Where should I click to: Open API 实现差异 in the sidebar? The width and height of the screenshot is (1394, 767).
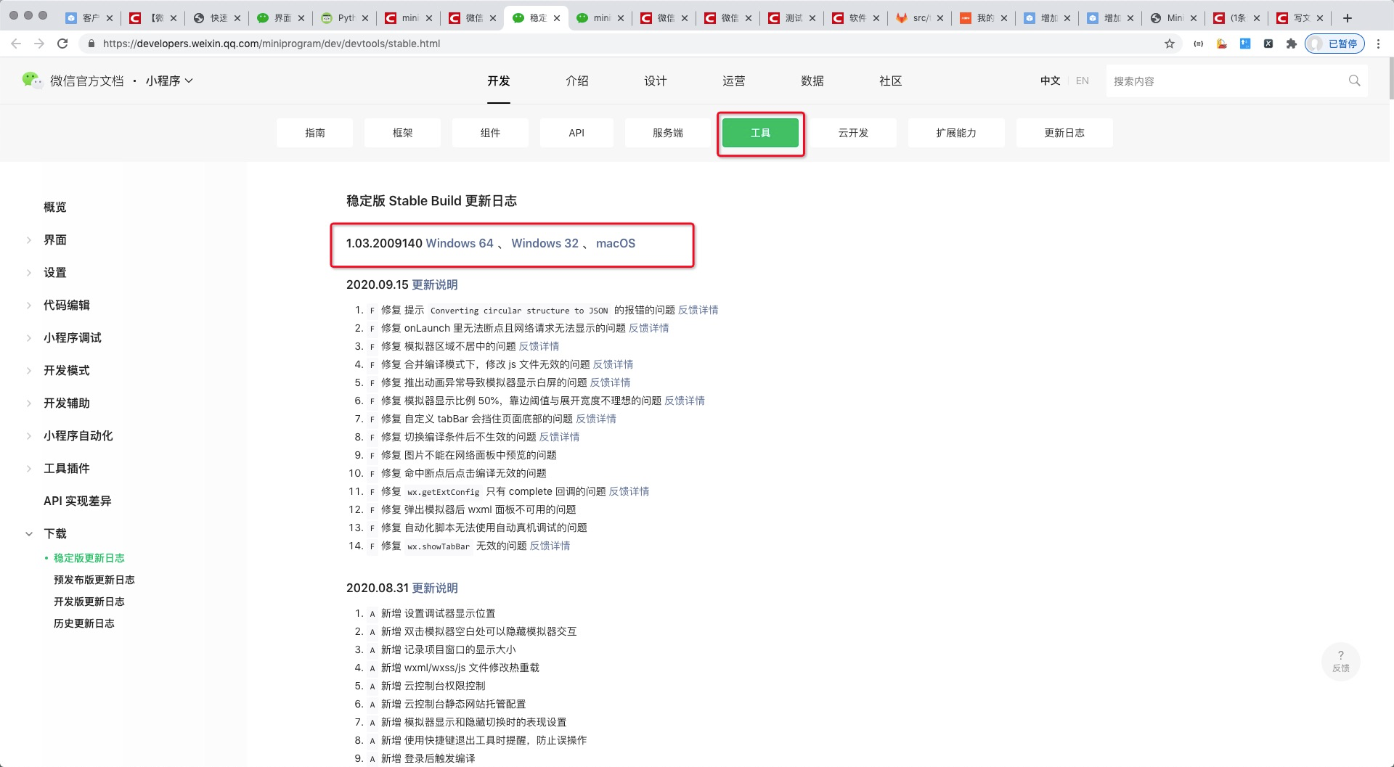point(78,501)
